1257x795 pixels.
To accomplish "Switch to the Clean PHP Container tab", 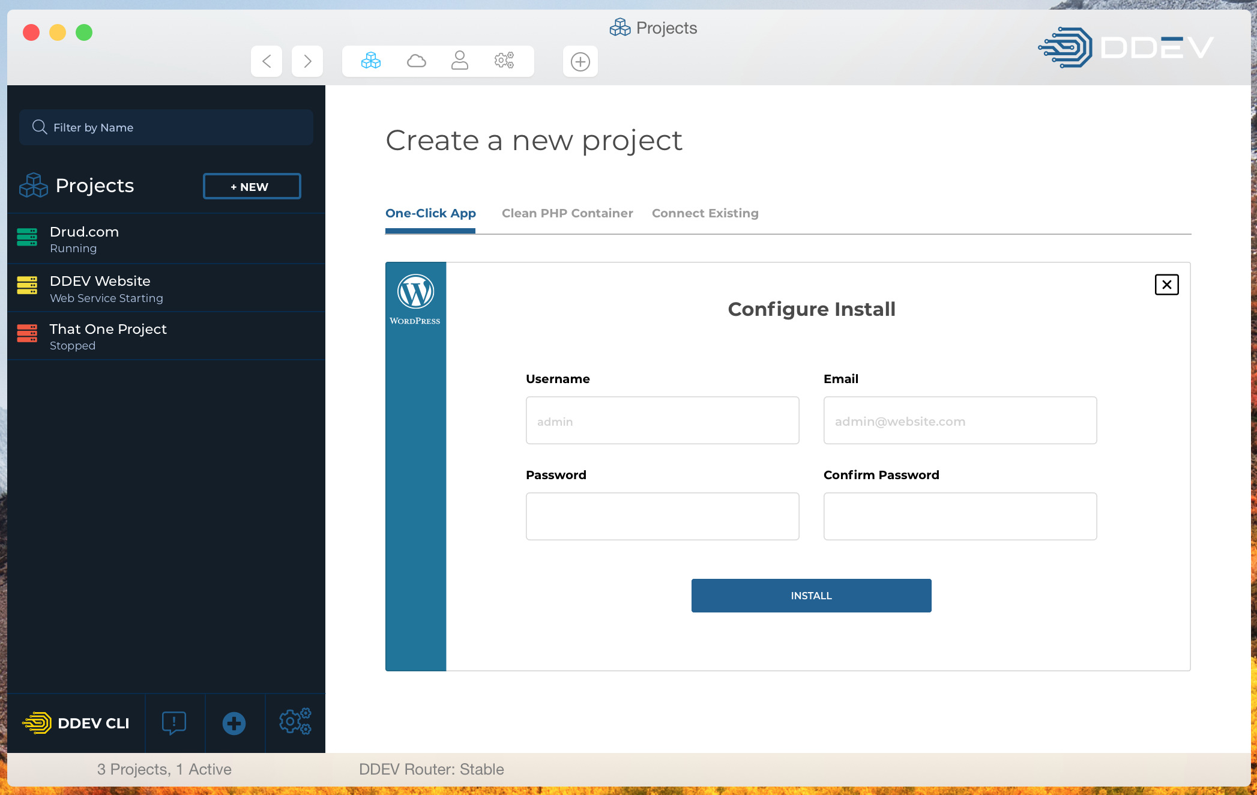I will [567, 213].
